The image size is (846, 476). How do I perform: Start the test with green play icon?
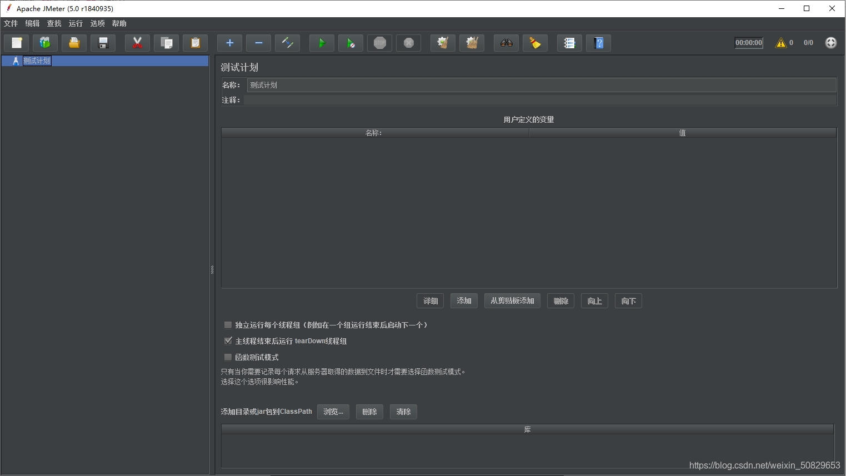[x=322, y=43]
